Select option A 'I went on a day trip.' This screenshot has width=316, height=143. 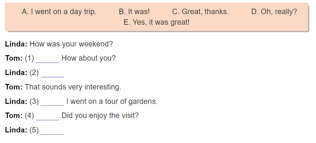coord(59,12)
